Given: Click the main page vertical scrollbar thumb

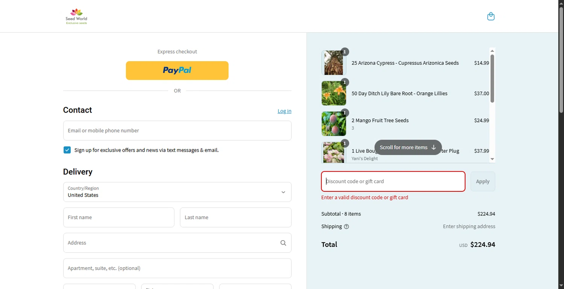Looking at the screenshot, I should point(561,60).
